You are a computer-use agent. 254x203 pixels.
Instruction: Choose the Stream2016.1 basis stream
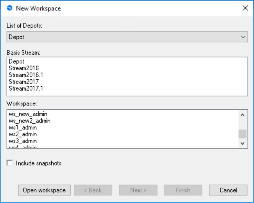point(26,75)
